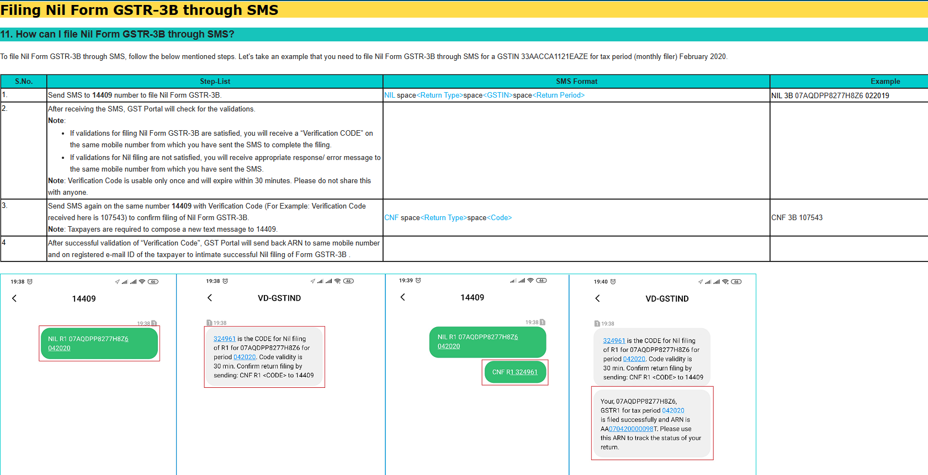This screenshot has width=928, height=475.
Task: Click SIM icon beside 19:38 in the 19:40 chat
Action: (597, 323)
